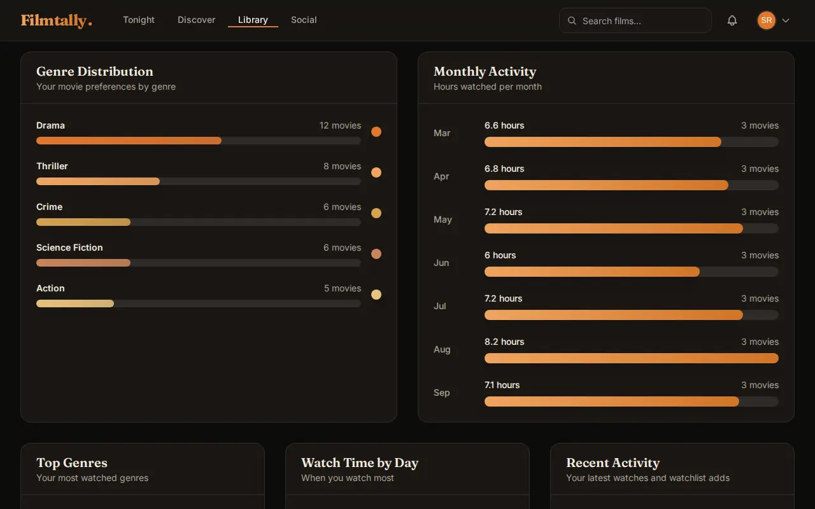Screen dimensions: 815x509
Task: Click the Jun hours bar
Action: pyautogui.click(x=632, y=272)
